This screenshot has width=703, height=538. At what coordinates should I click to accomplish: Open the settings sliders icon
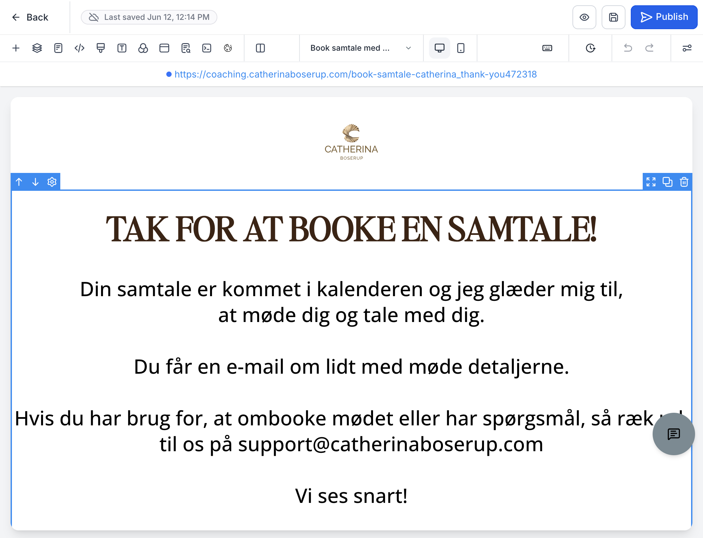687,48
